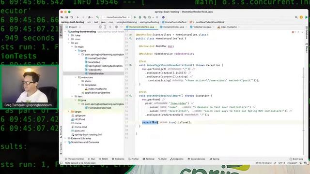The width and height of the screenshot is (310, 174).
Task: Click the UTF-8 encoding status bar item
Action: point(281,163)
